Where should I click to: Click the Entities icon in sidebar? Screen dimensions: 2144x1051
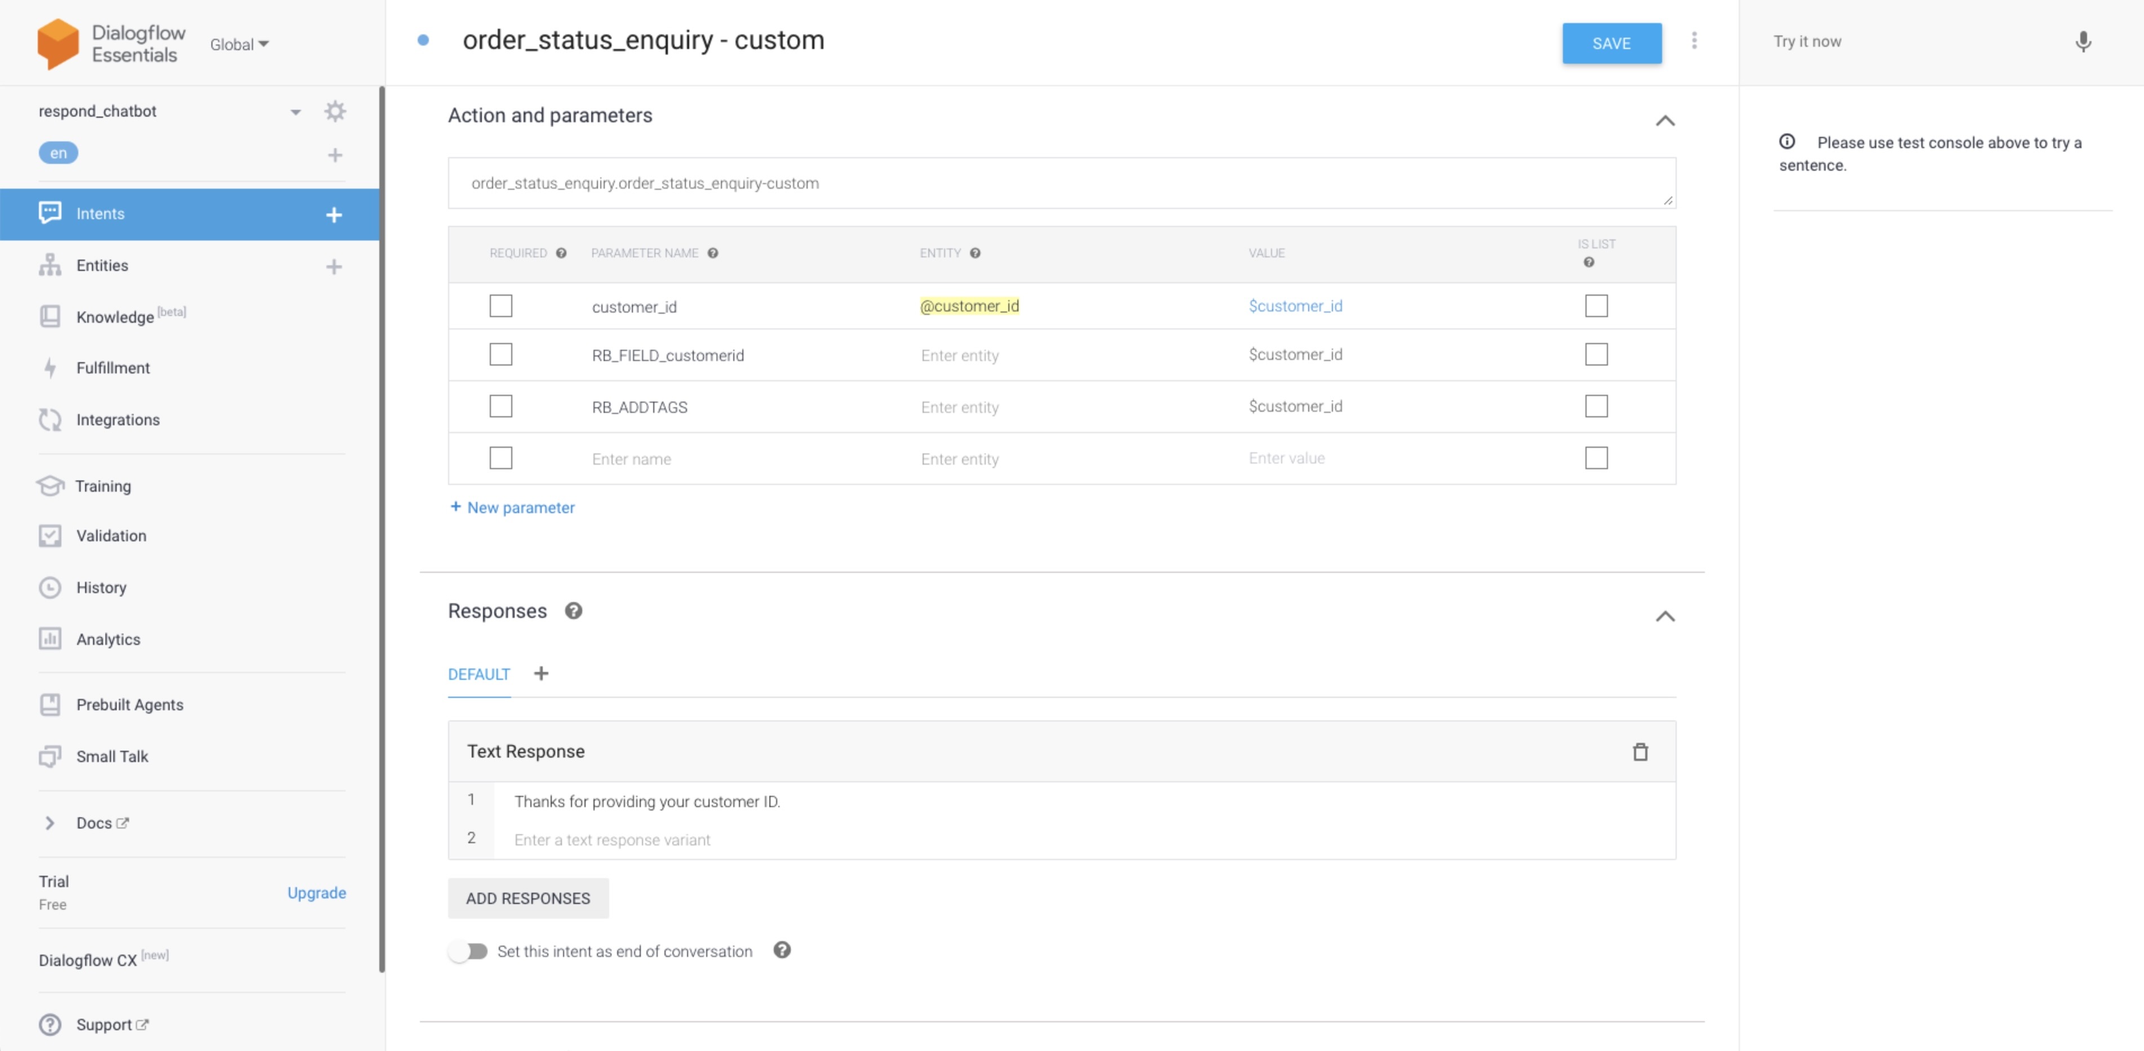[49, 265]
